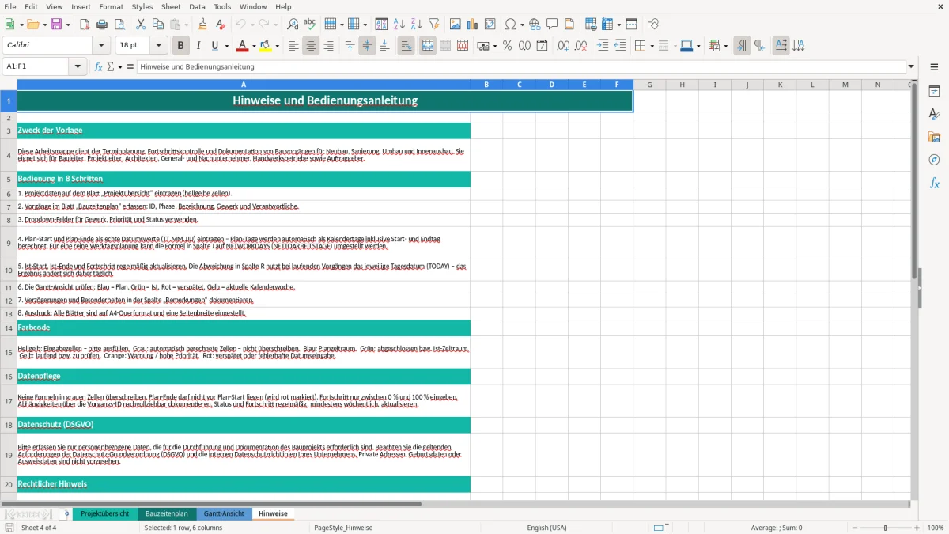
Task: Open the Tools menu
Action: coord(222,6)
